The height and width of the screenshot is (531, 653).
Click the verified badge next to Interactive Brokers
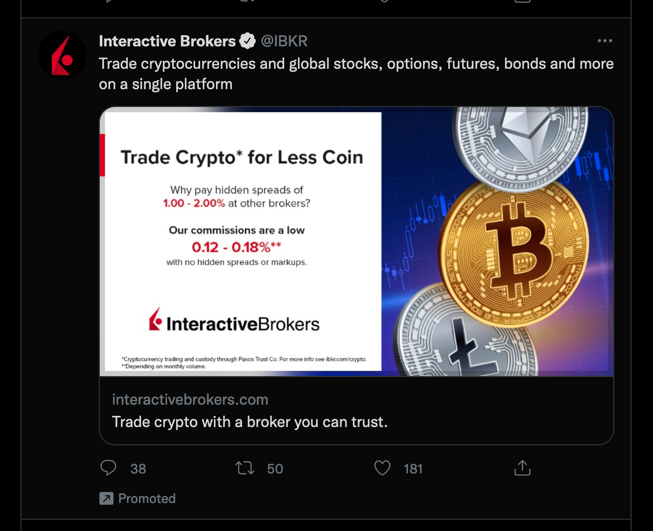(248, 41)
